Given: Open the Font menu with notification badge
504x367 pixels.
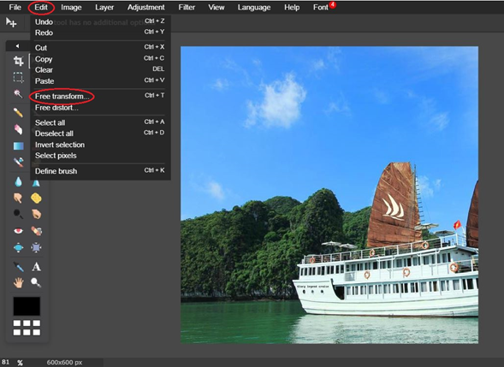Looking at the screenshot, I should pos(321,7).
